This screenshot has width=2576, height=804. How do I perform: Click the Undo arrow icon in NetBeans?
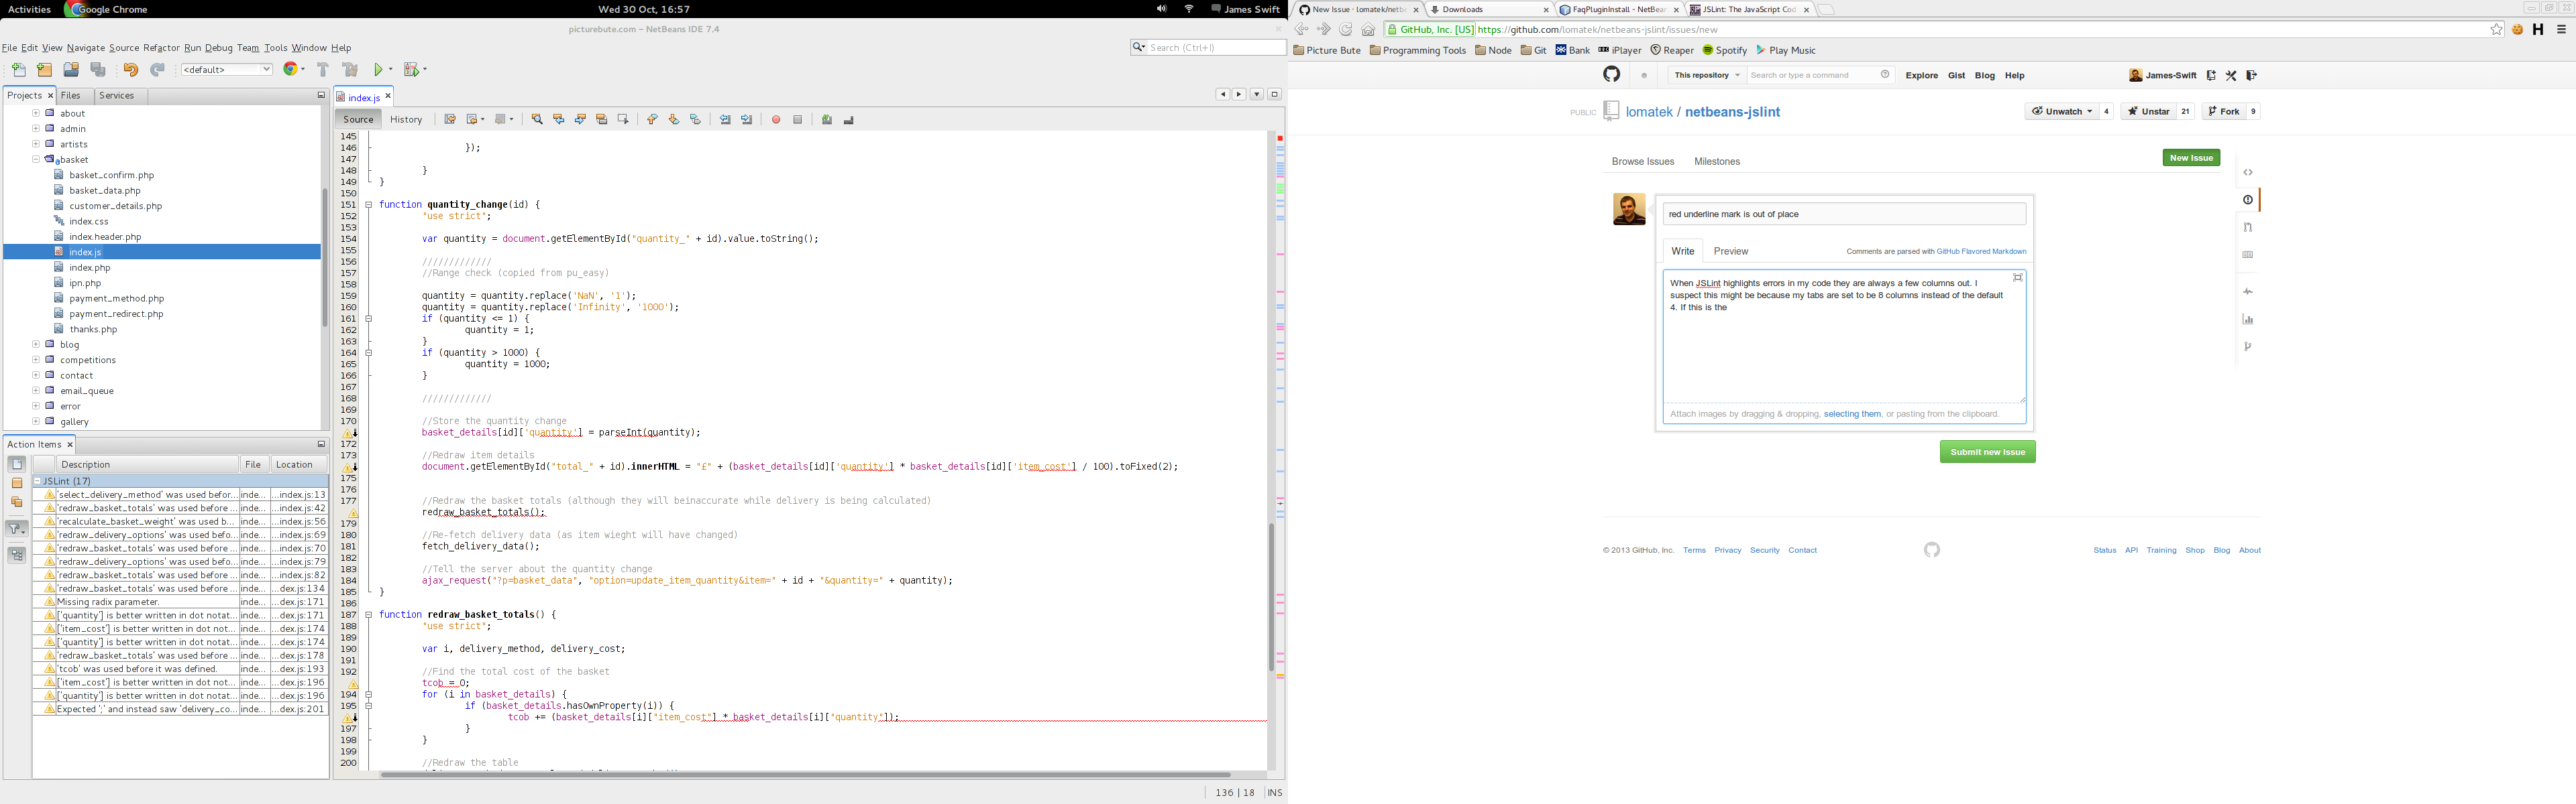(130, 70)
